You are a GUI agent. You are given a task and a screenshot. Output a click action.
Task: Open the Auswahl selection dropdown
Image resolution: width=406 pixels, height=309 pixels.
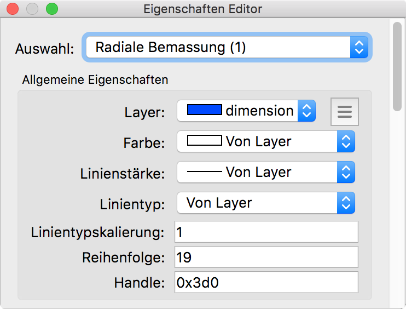[x=227, y=48]
